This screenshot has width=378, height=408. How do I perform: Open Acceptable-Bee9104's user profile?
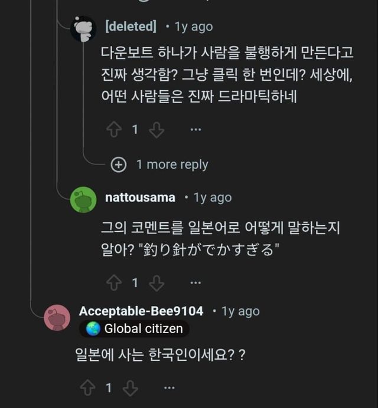[x=141, y=311]
